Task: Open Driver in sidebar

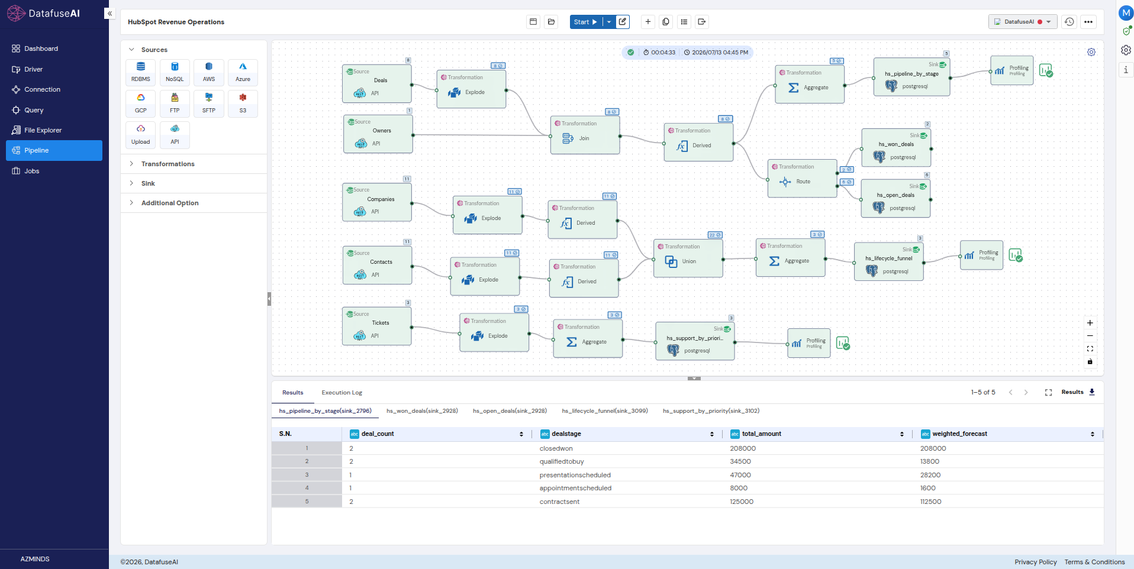Action: click(x=54, y=69)
